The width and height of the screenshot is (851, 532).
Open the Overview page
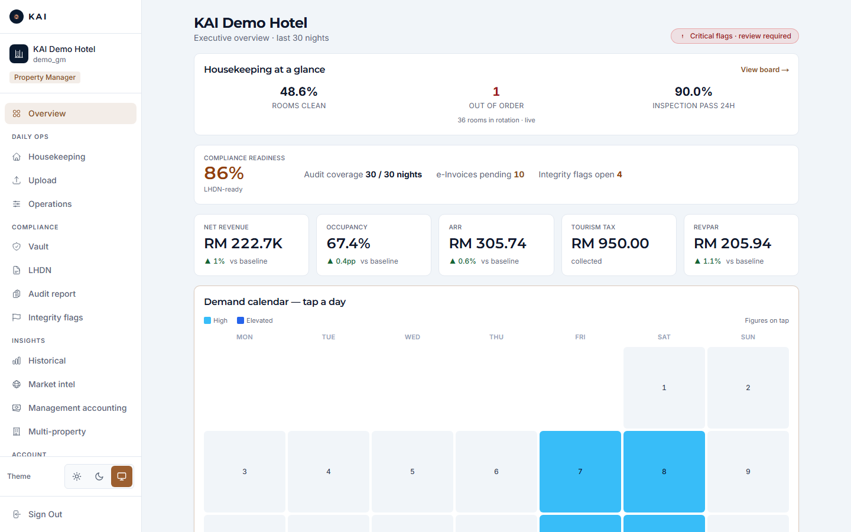pos(70,113)
